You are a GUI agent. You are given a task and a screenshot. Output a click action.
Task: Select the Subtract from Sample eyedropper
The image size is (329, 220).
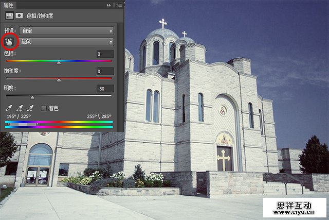tap(30, 108)
